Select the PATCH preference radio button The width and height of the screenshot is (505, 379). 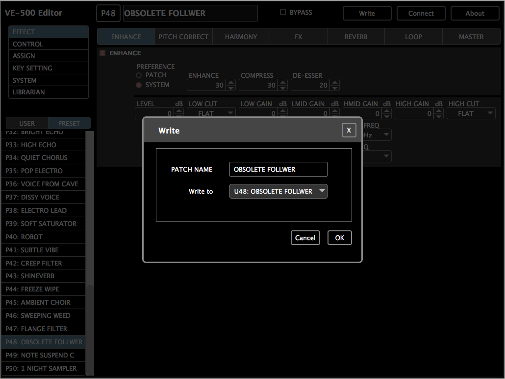139,75
